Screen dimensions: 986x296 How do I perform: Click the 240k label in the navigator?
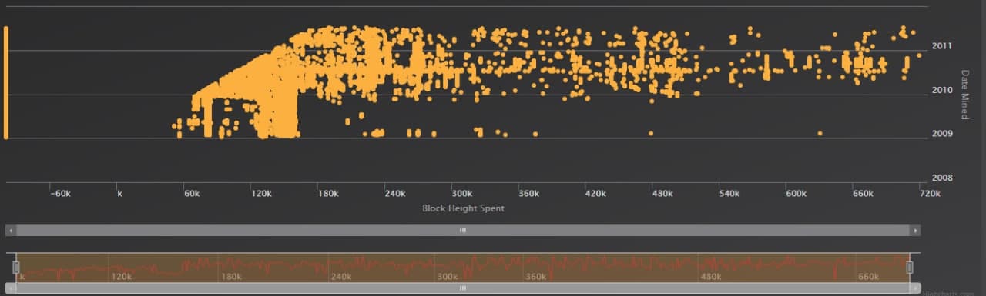tap(340, 277)
